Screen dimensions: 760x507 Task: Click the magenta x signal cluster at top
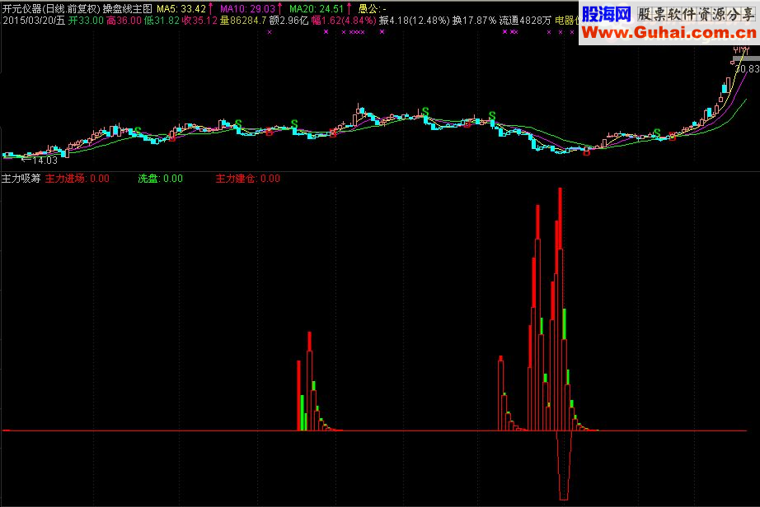point(357,32)
